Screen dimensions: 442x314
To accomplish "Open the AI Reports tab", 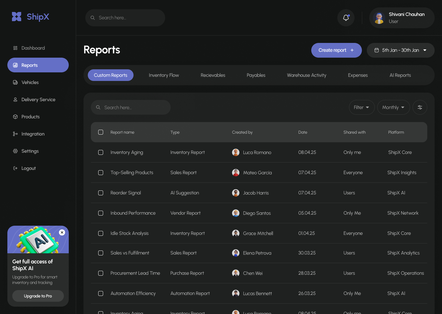I will point(400,75).
